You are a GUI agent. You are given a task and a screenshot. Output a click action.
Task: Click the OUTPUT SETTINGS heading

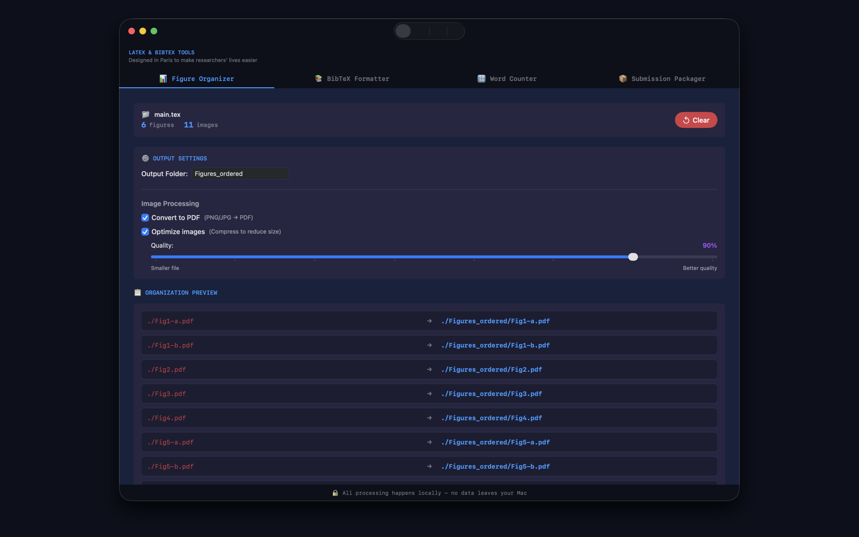(180, 158)
